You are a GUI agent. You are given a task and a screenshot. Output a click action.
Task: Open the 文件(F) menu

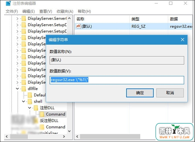click(x=12, y=11)
